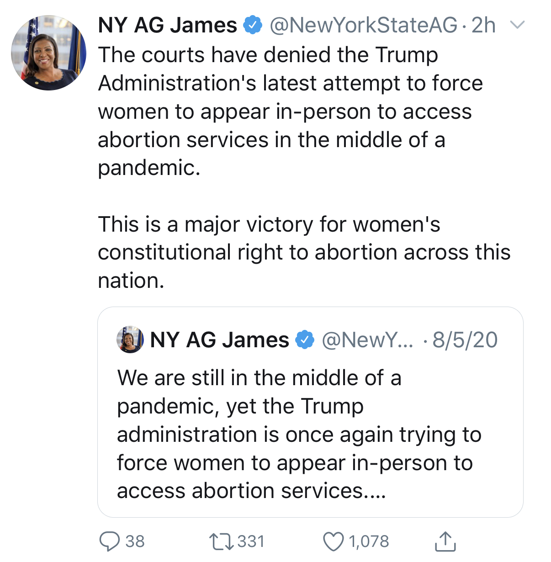
Task: Tap the 8/5/20 date on quoted tweet
Action: point(465,340)
